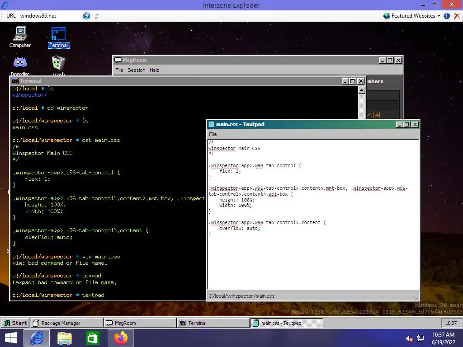Switch to Terminal taskbar item

coord(213,323)
